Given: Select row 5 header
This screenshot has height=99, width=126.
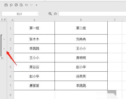Looking at the screenshot, I should pos(11,67).
